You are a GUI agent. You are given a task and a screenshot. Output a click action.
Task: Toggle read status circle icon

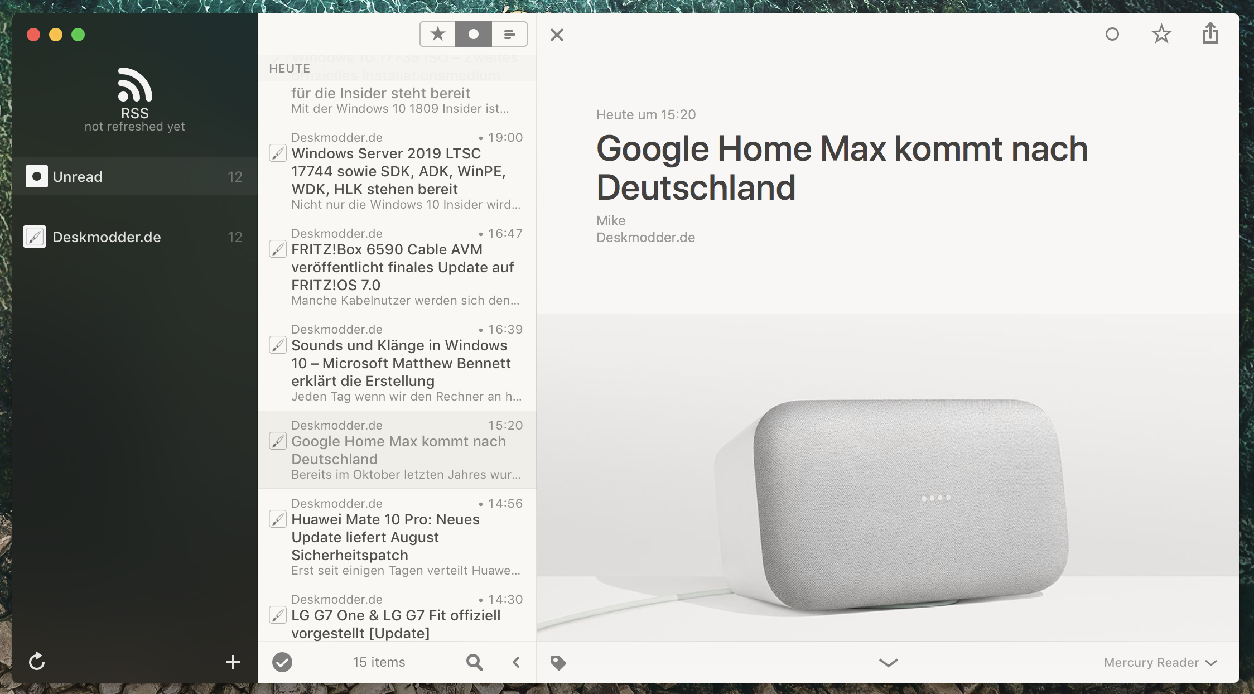[x=1112, y=35]
